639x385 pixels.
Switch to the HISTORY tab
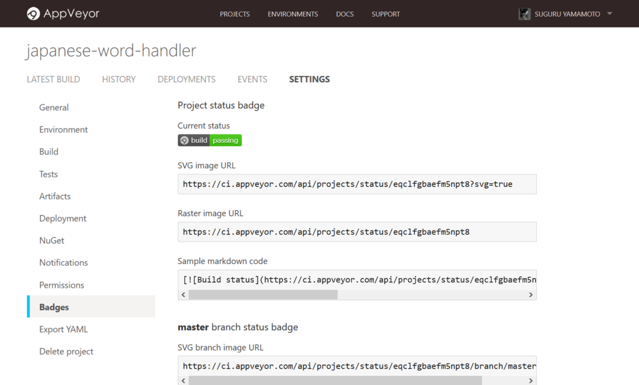coord(119,79)
